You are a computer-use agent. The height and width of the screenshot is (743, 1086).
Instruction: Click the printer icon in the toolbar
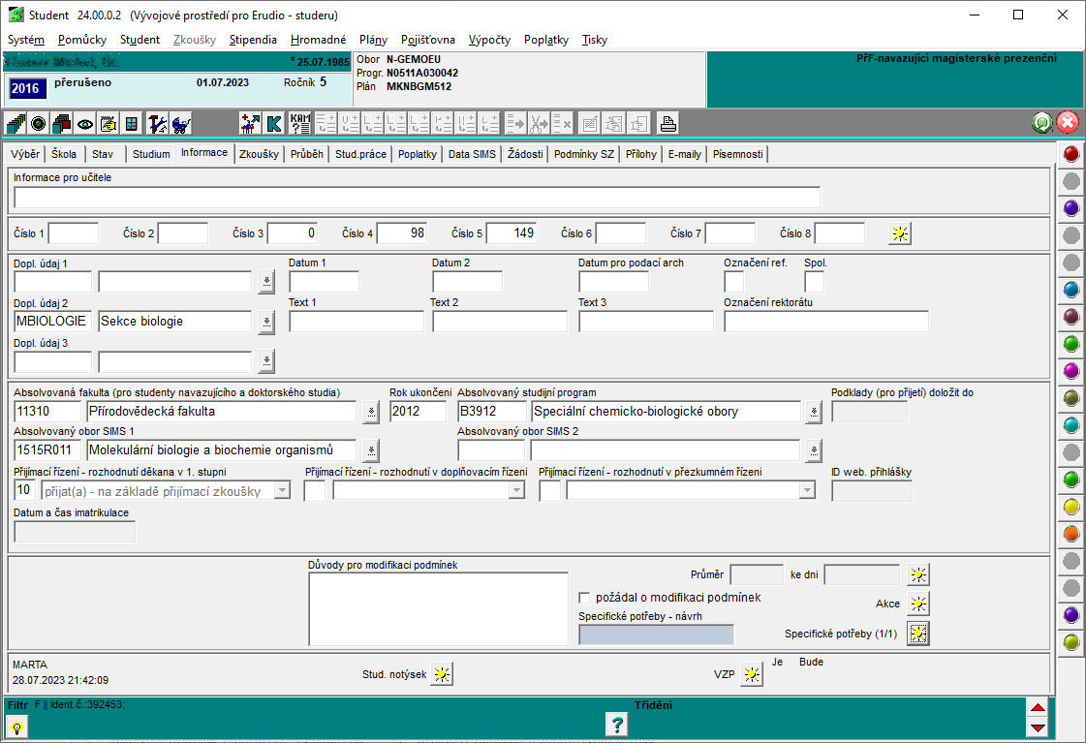[667, 124]
